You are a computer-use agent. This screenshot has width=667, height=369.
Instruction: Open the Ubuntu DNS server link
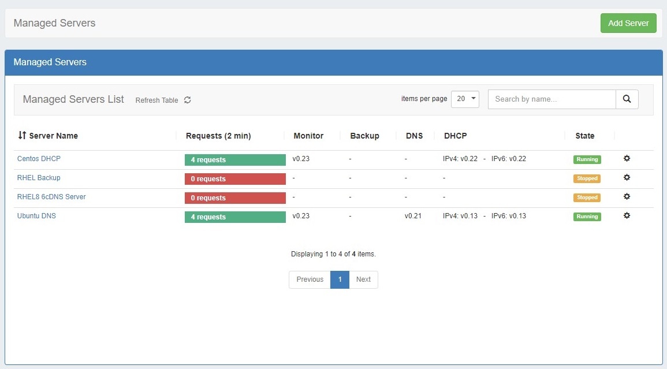tap(36, 216)
